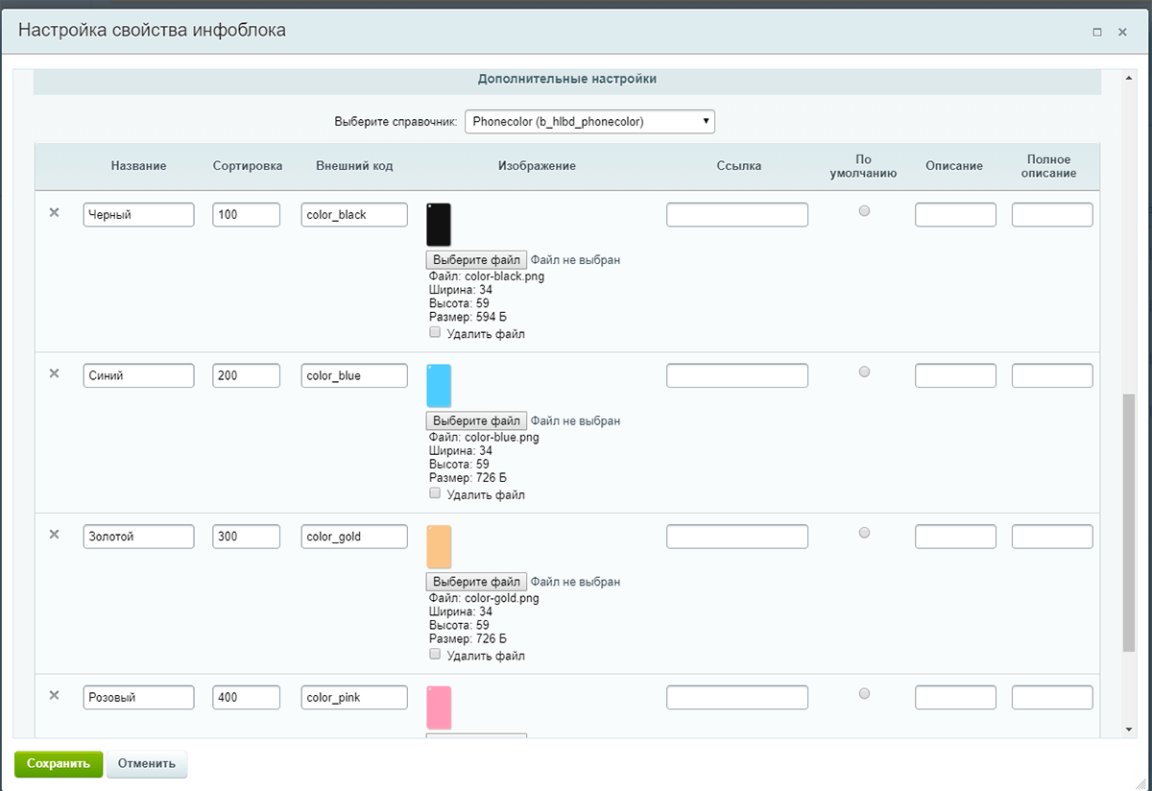
Task: Focus the Внешний код field color_blue
Action: (354, 376)
